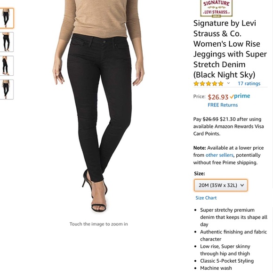Click the arrow on the size selector
Viewport: 273px width, 273px height.
pos(242,185)
